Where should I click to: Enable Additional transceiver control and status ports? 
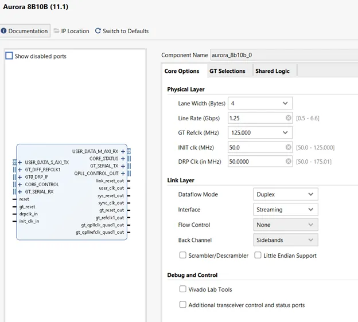click(x=182, y=304)
